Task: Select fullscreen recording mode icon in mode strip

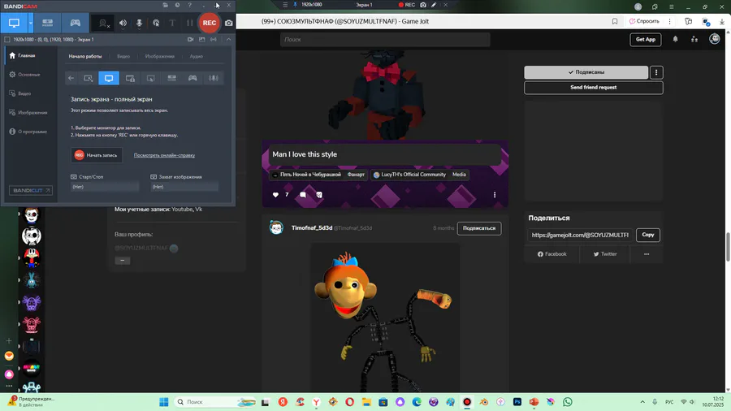Action: point(109,78)
